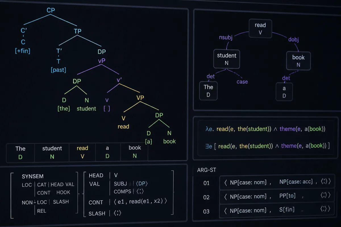Select the 'CONT HOOK' row

click(54, 192)
